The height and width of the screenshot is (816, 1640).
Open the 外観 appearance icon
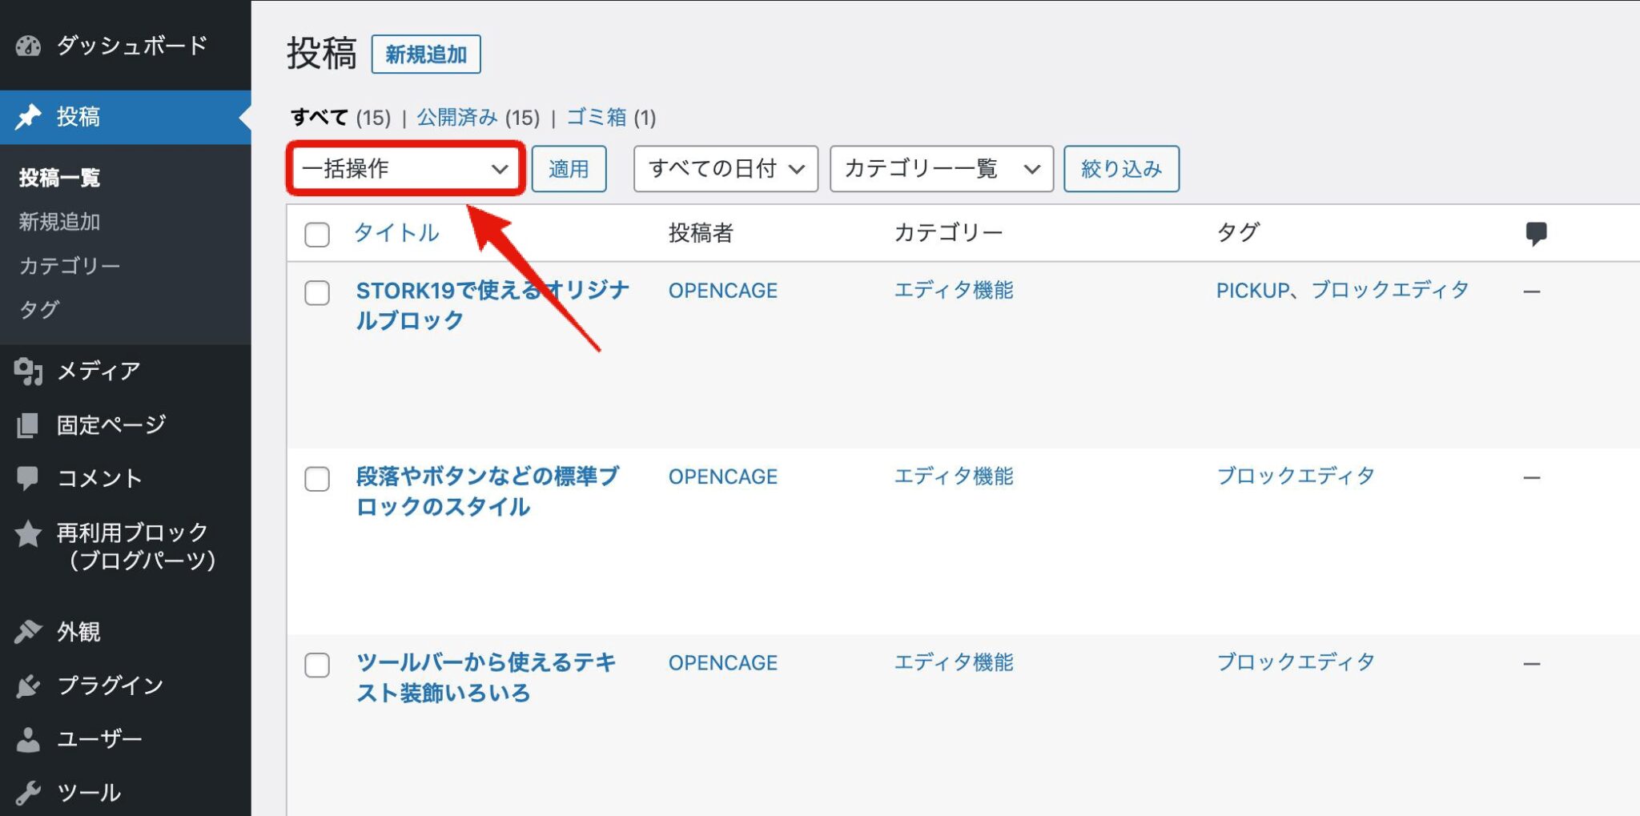pos(28,632)
